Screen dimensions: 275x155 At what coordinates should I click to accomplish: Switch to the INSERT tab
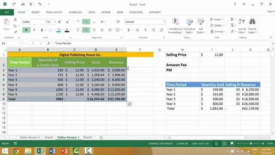point(36,12)
